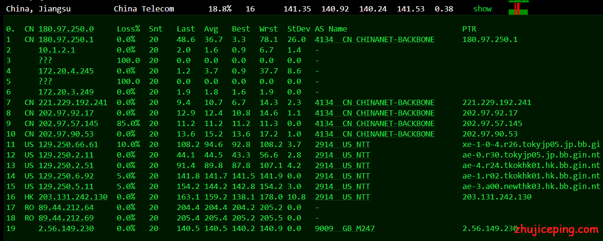603x241 pixels.
Task: Open the small latency chart thumbnail
Action: pyautogui.click(x=518, y=8)
